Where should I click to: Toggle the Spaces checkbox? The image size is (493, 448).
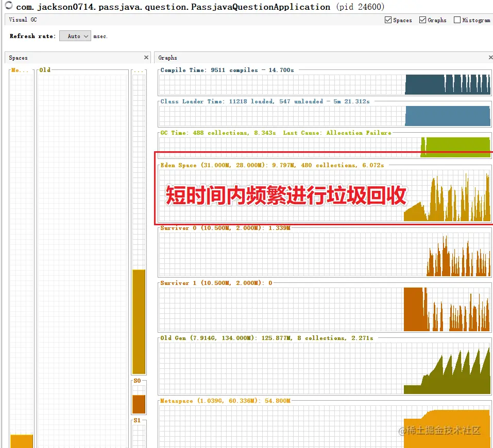pyautogui.click(x=388, y=20)
